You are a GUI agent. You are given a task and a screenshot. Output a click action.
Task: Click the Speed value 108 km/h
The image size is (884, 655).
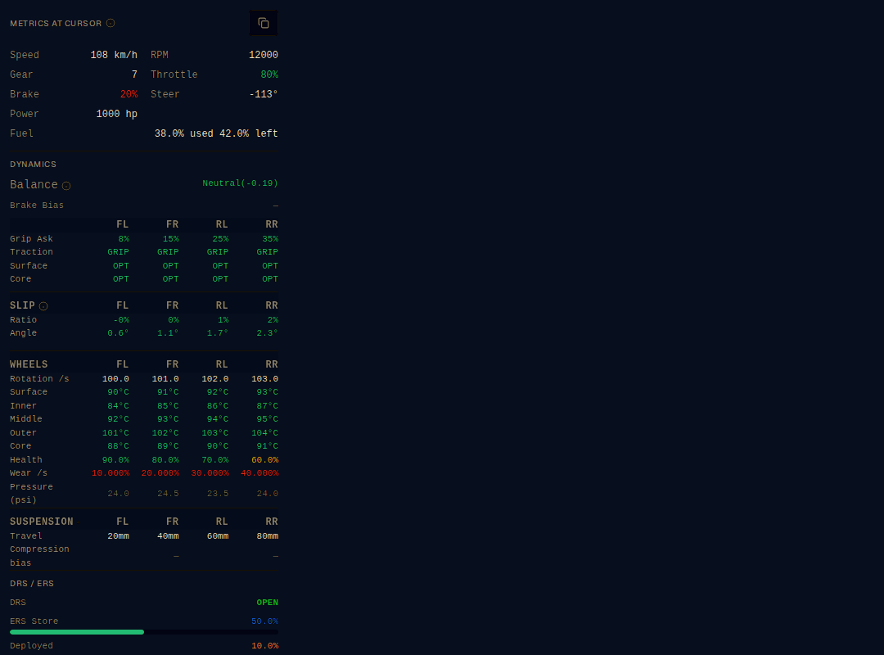(x=114, y=55)
